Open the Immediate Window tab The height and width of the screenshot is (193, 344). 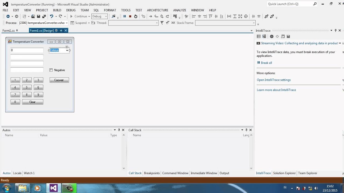coord(204,173)
